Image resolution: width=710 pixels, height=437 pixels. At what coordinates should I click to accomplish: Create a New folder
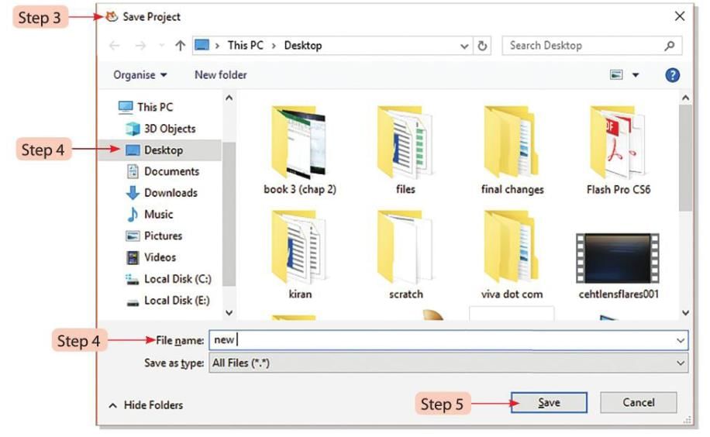[x=220, y=74]
